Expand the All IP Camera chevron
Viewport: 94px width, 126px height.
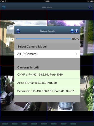[76, 54]
